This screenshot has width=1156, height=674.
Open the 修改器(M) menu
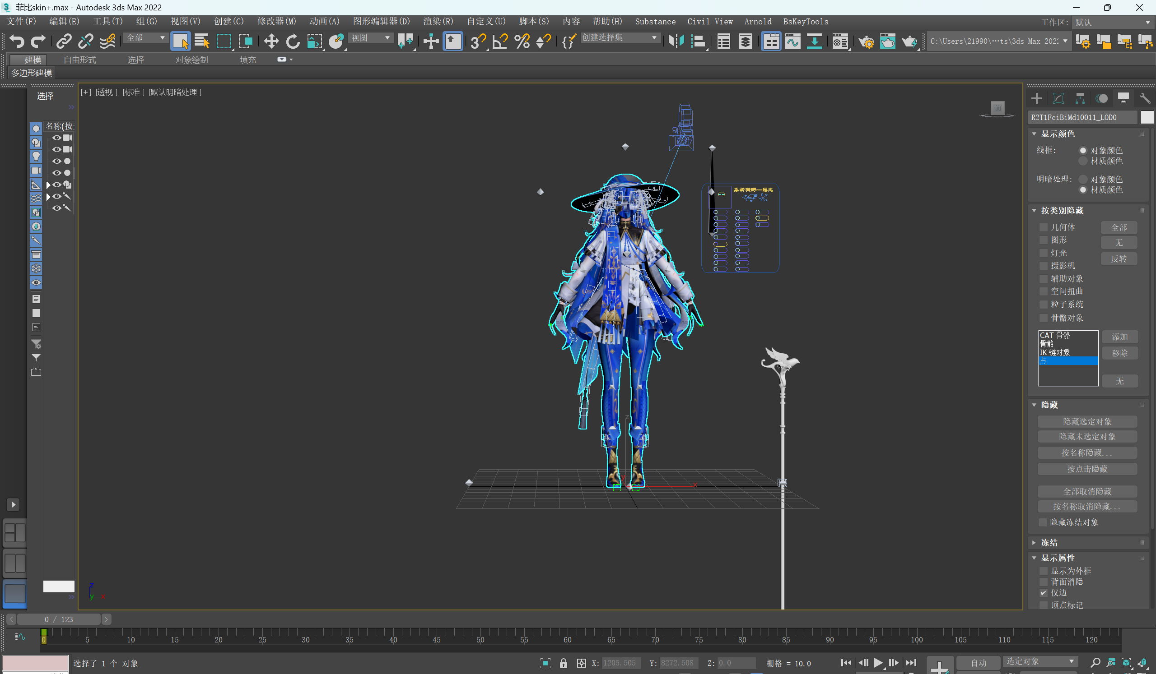[x=276, y=22]
